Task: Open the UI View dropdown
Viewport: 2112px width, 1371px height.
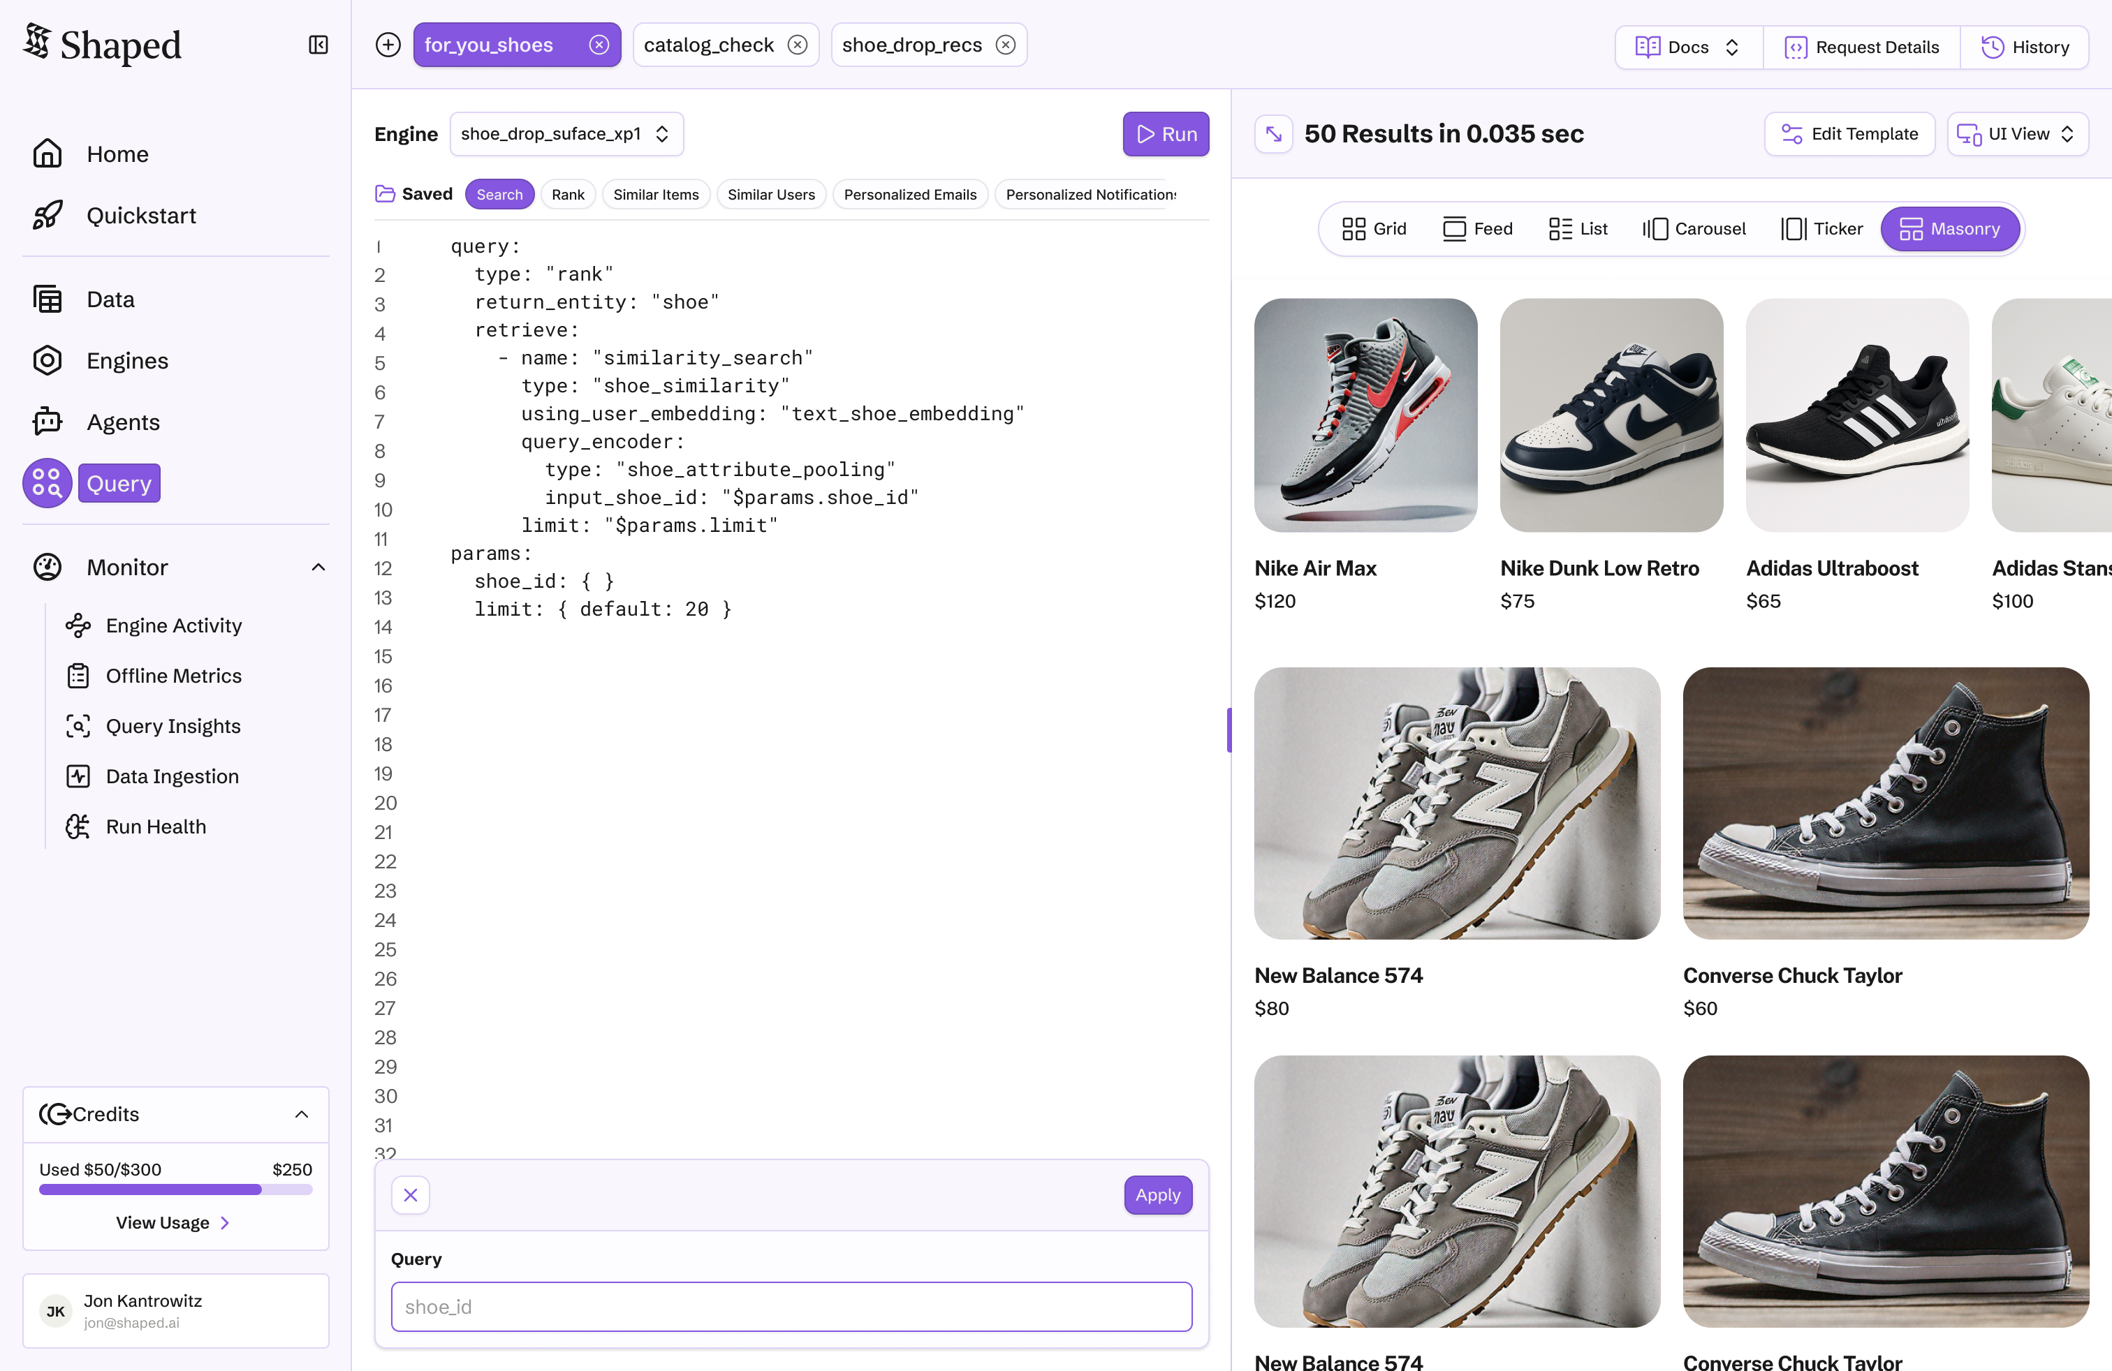Action: pos(2017,134)
